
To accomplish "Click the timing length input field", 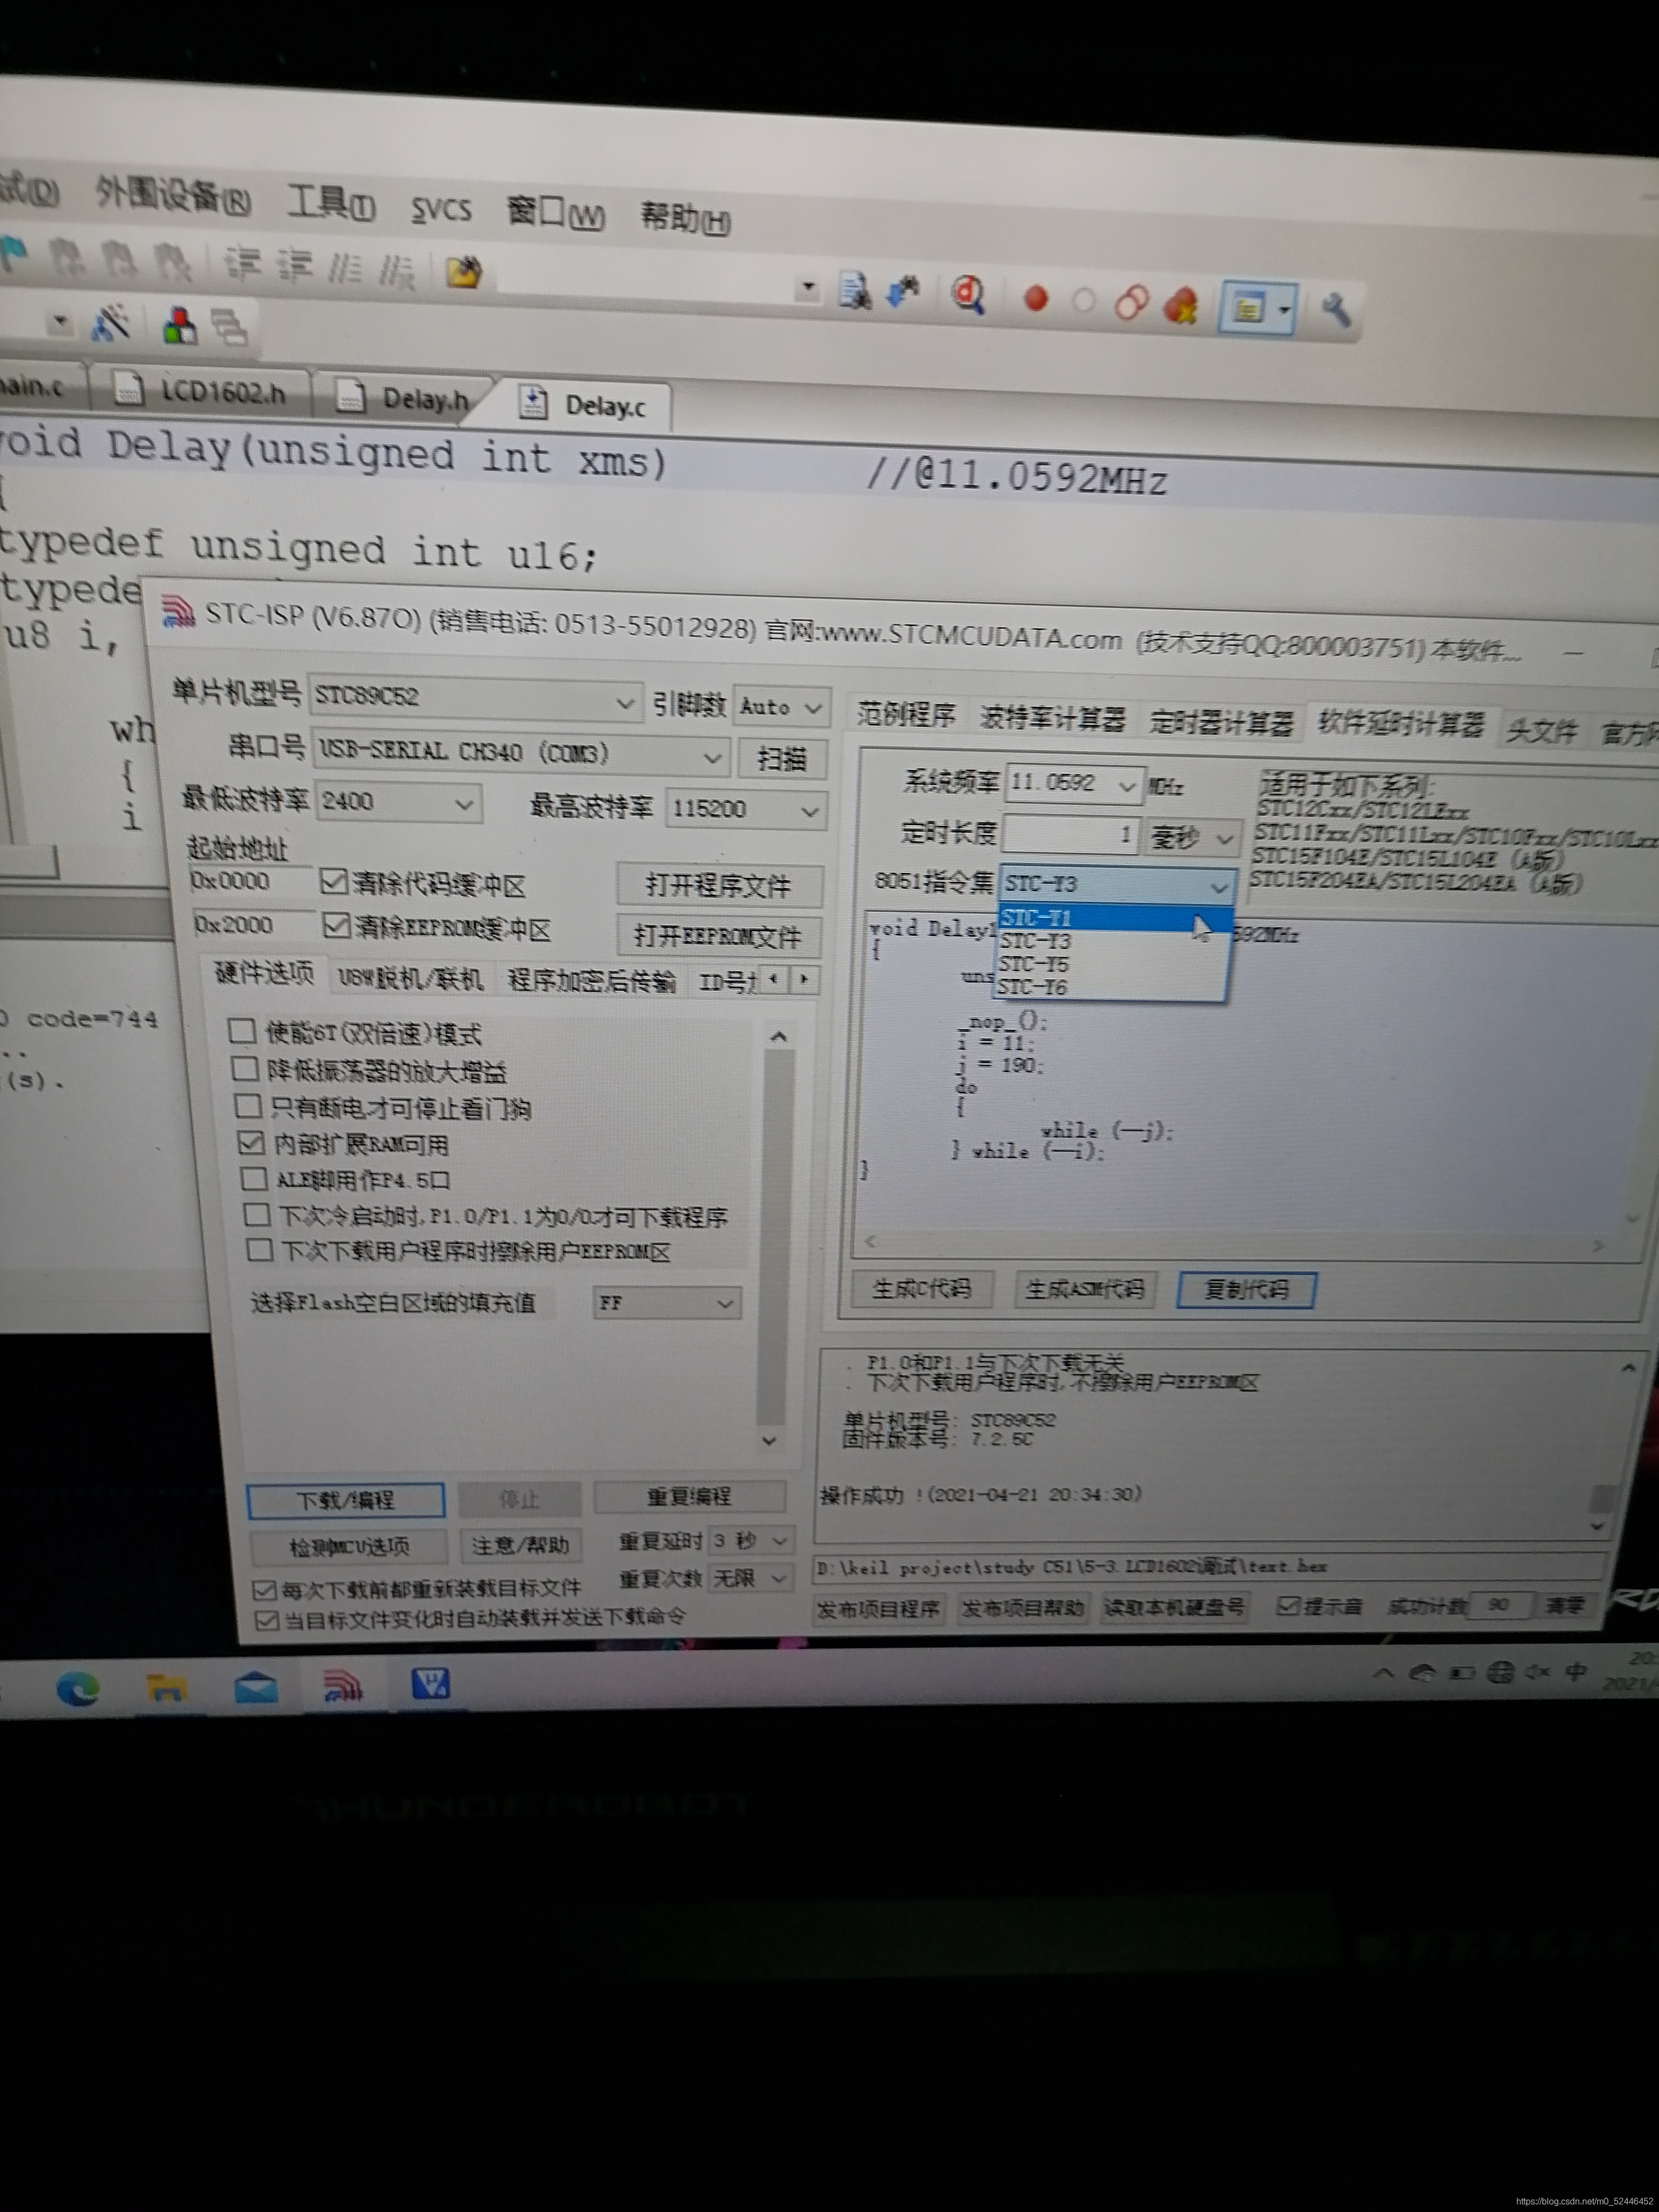I will [x=1070, y=833].
